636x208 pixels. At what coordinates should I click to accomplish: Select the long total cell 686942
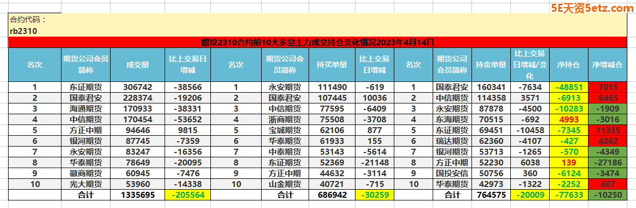[x=331, y=195]
